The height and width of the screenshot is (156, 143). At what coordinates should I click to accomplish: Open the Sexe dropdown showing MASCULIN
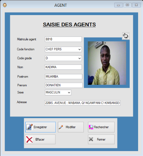point(58,93)
